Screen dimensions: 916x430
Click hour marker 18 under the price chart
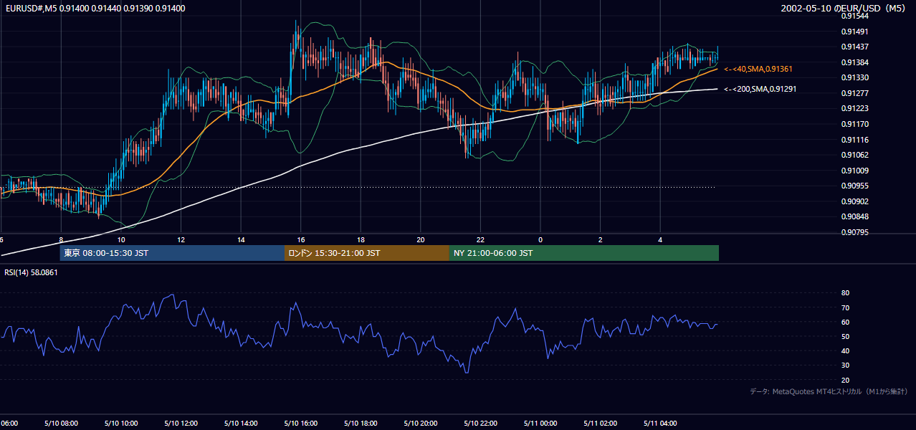pyautogui.click(x=361, y=239)
